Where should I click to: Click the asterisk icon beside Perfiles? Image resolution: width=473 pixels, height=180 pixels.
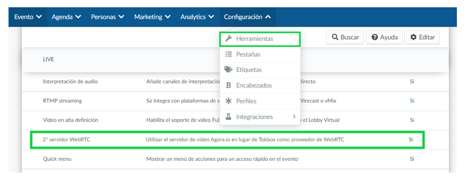pyautogui.click(x=228, y=101)
